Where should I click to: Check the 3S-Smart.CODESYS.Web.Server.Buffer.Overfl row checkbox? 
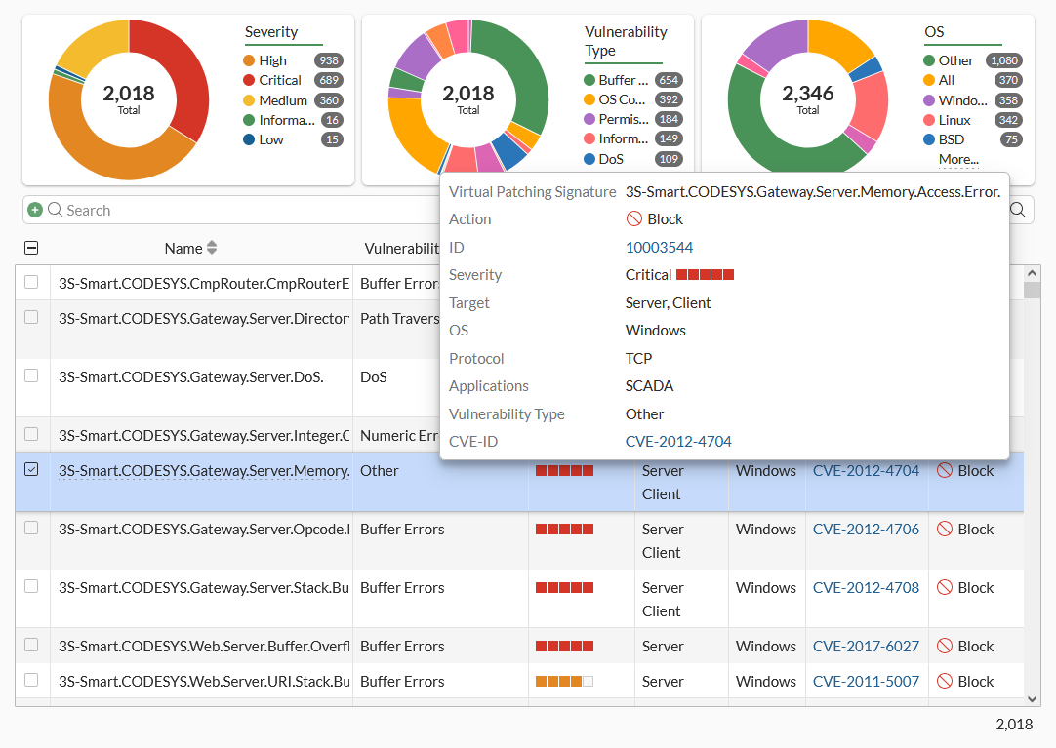point(31,645)
